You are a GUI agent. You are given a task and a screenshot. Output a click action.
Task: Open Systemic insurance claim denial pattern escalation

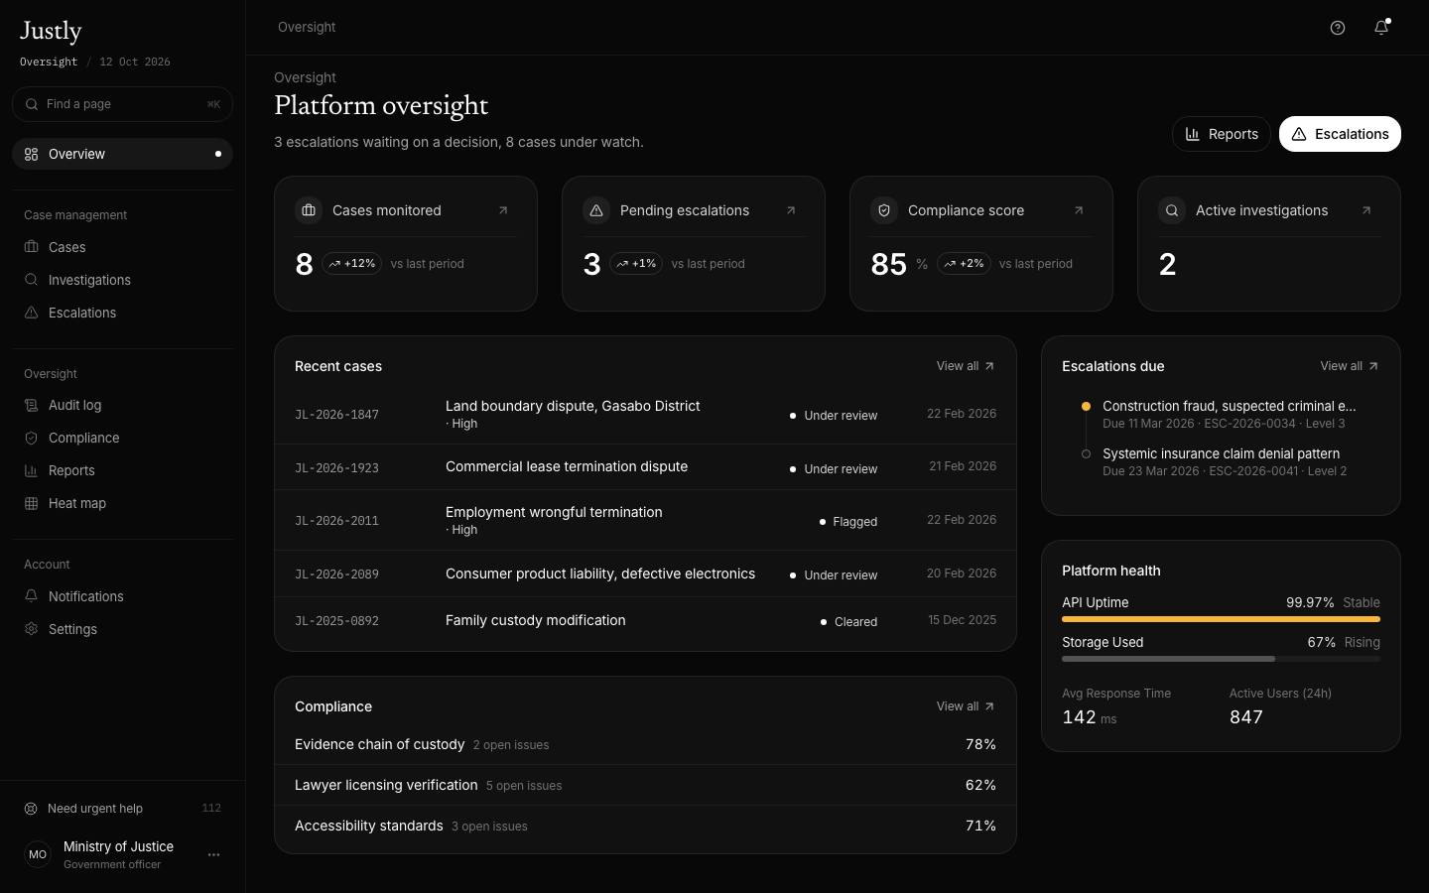point(1221,461)
